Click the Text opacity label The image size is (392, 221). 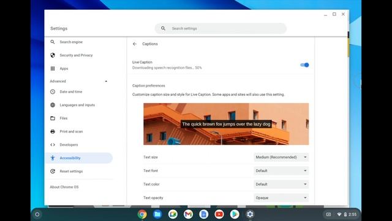tap(153, 198)
